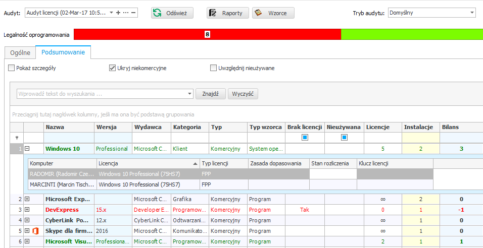483x248 pixels.
Task: Expand the Skype dla firm row
Action: point(27,231)
